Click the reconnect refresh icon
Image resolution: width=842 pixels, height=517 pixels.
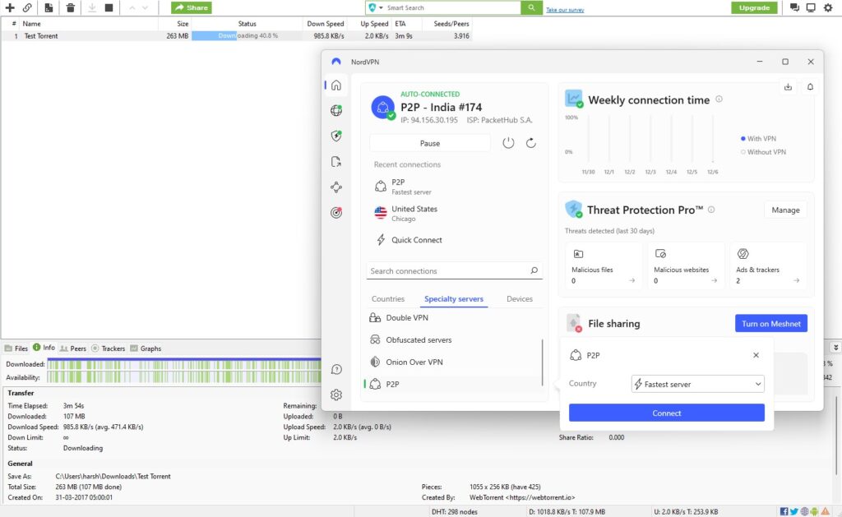click(531, 143)
